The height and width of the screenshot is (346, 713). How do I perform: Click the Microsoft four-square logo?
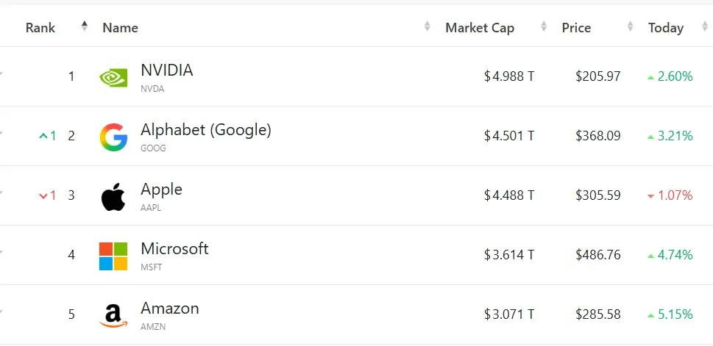113,256
